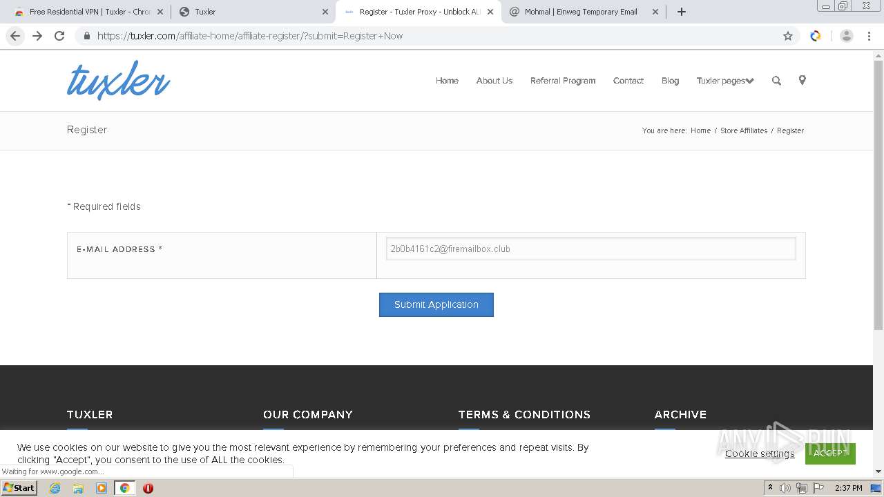The height and width of the screenshot is (497, 884).
Task: Click the red Opera taskbar icon
Action: pyautogui.click(x=148, y=488)
